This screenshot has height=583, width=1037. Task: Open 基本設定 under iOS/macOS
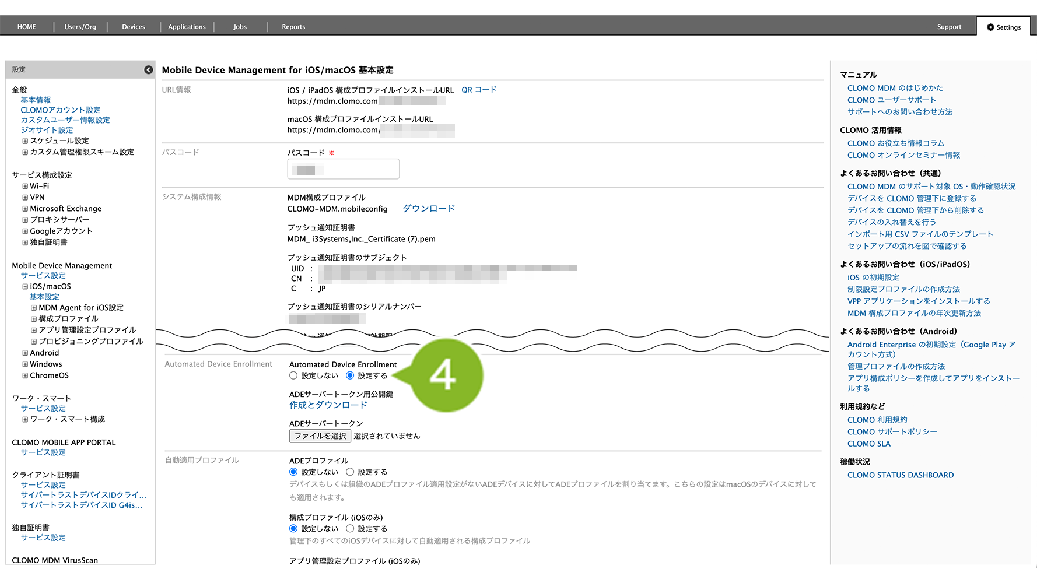click(44, 297)
